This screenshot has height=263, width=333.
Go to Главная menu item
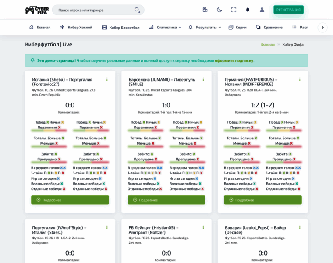coord(40,28)
